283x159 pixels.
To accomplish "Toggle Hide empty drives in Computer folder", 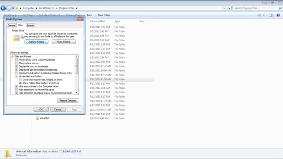I will pos(16,87).
